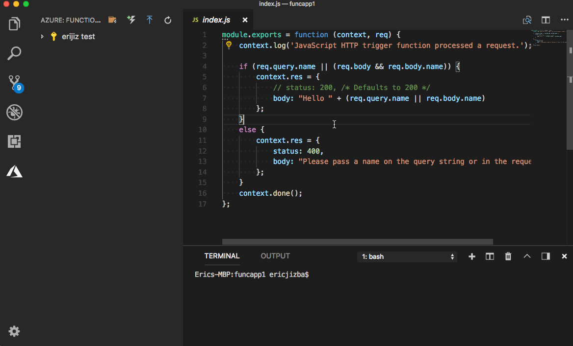Create a new function from the lightning icon
The height and width of the screenshot is (346, 573).
click(x=131, y=20)
